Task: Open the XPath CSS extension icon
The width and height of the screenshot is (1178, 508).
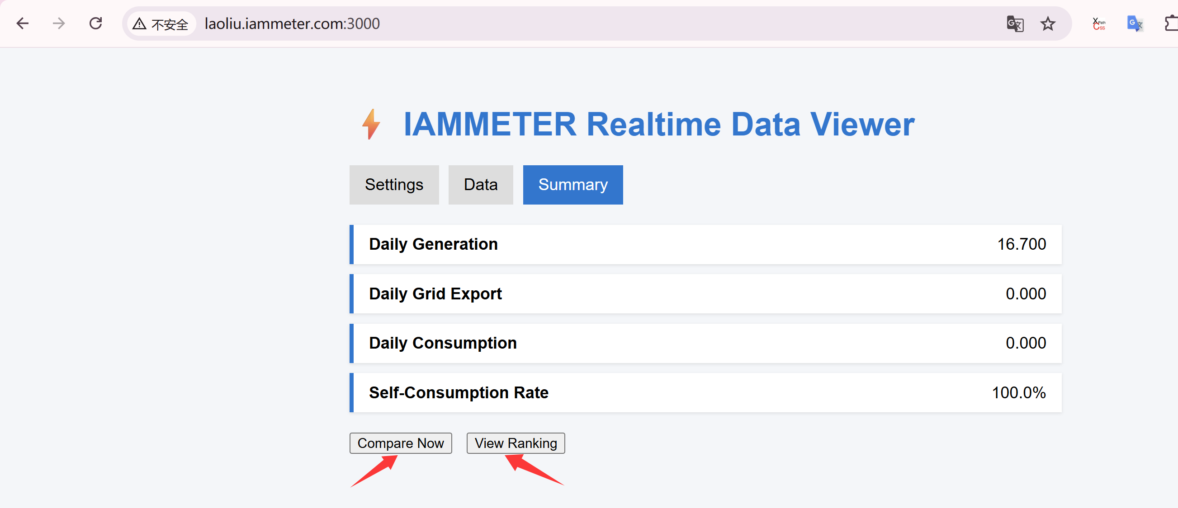Action: (x=1099, y=24)
